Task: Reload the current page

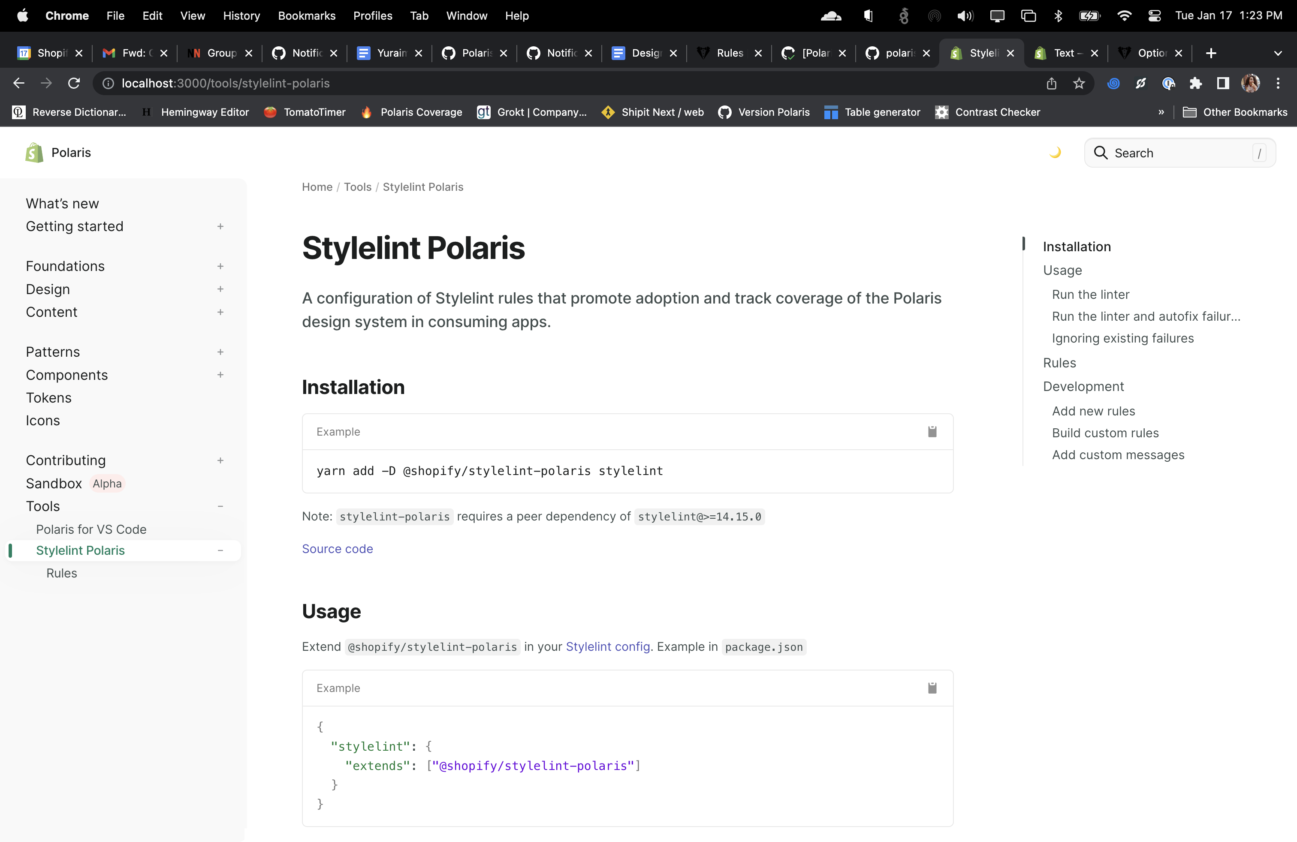Action: coord(74,83)
